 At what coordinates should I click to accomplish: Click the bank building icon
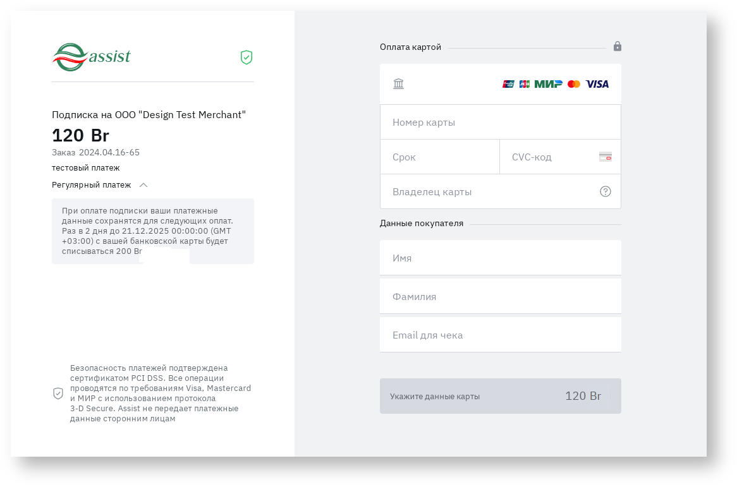coord(398,84)
